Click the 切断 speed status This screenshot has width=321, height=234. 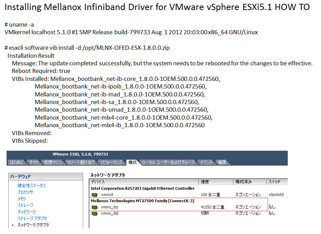coord(205,213)
